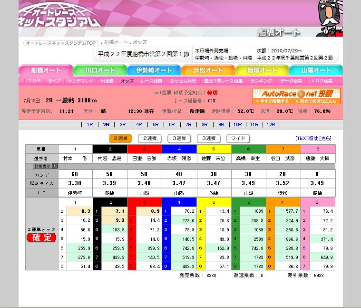Click rider name 赤坂 勝彦
The image size is (361, 308).
coord(179,159)
